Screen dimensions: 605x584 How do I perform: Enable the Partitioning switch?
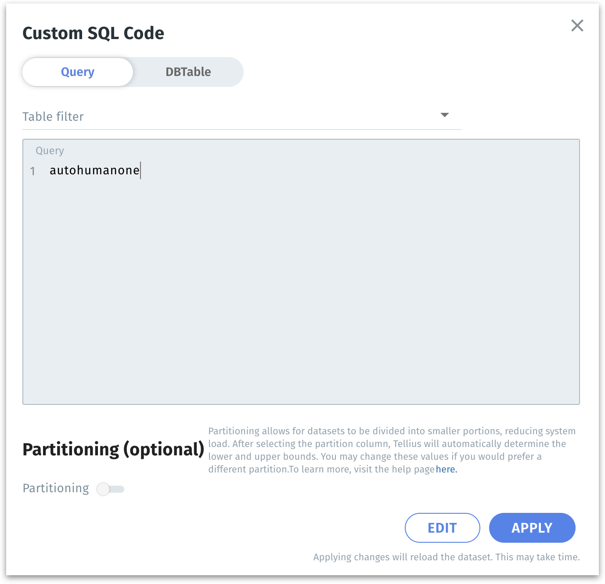(x=110, y=489)
